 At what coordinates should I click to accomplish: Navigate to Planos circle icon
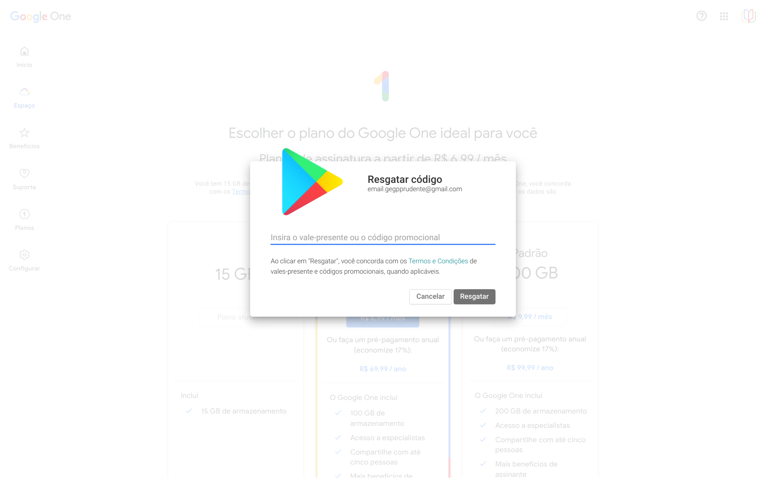point(24,214)
